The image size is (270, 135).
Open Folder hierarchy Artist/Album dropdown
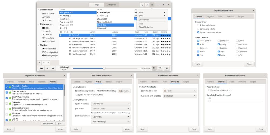tap(110, 104)
